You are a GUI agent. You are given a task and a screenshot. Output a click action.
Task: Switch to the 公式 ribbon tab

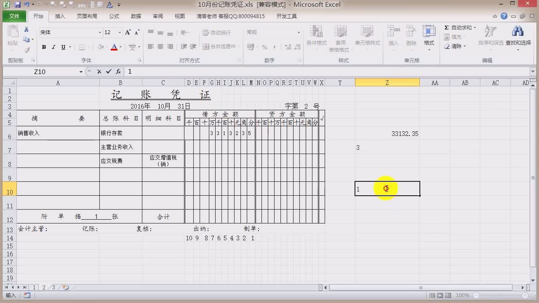[x=114, y=16]
